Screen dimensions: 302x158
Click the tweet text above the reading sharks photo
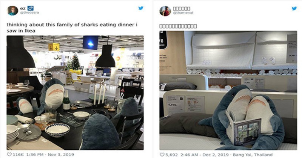pyautogui.click(x=178, y=26)
